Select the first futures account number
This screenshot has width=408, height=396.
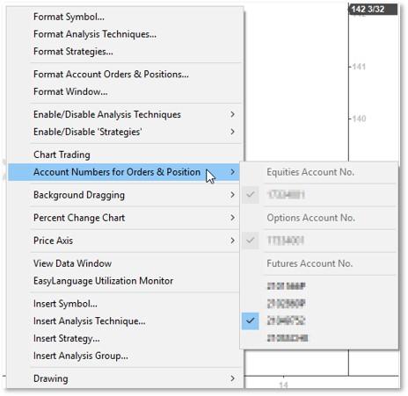pyautogui.click(x=319, y=286)
